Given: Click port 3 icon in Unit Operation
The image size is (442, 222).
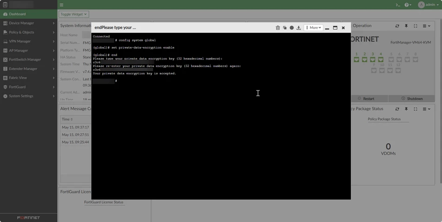Looking at the screenshot, I should 373,59.
